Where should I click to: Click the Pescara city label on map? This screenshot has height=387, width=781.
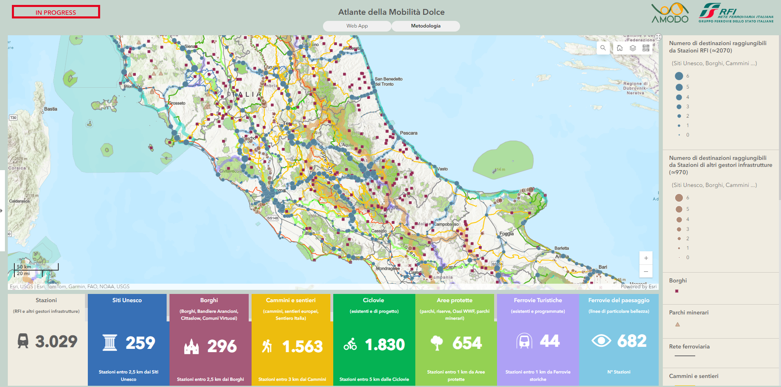pyautogui.click(x=408, y=133)
